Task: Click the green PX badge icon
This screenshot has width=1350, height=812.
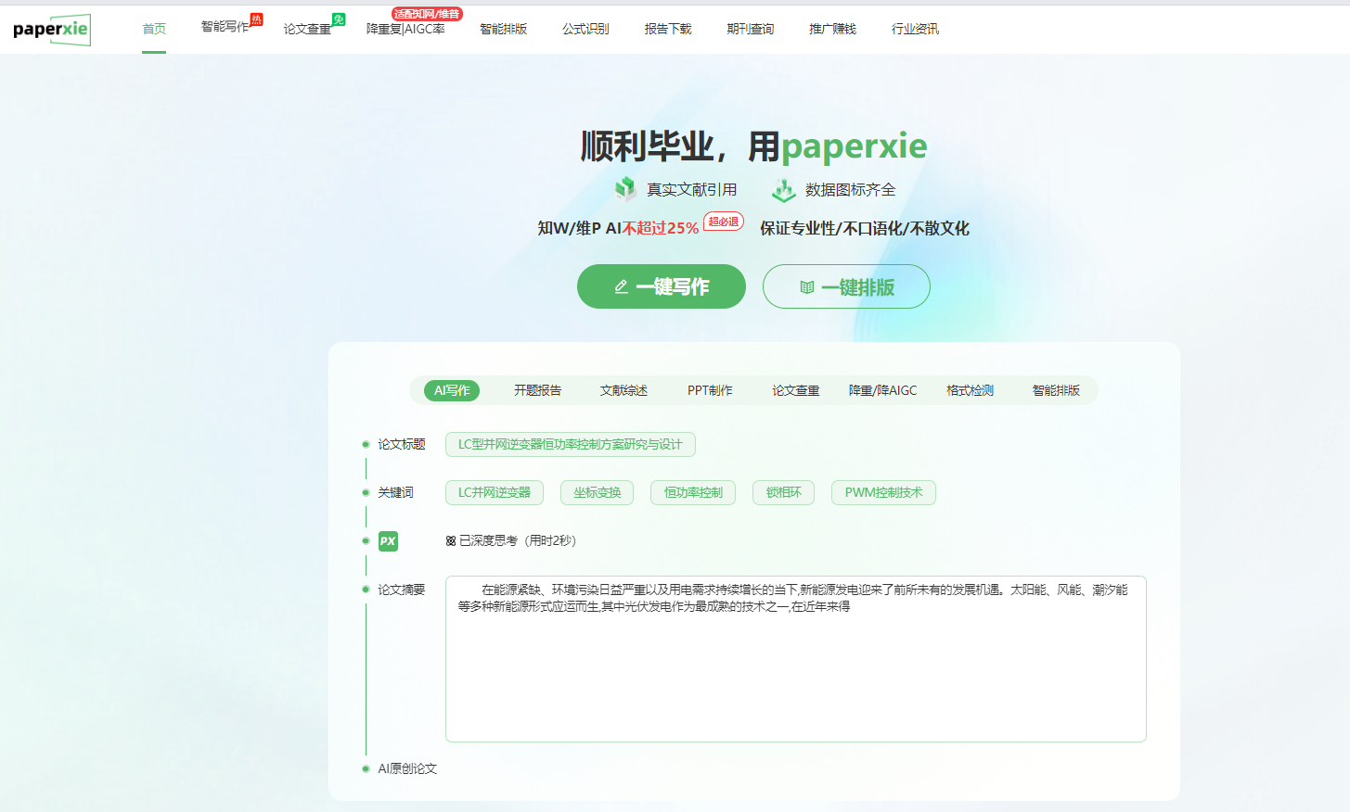Action: tap(388, 541)
